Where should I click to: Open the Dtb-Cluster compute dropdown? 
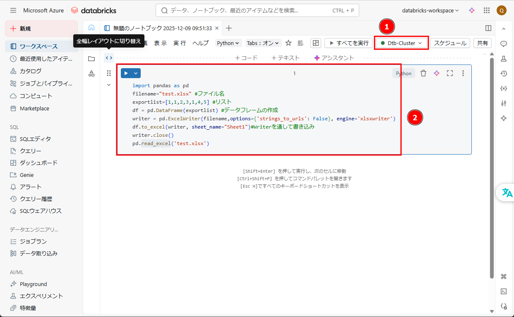401,43
